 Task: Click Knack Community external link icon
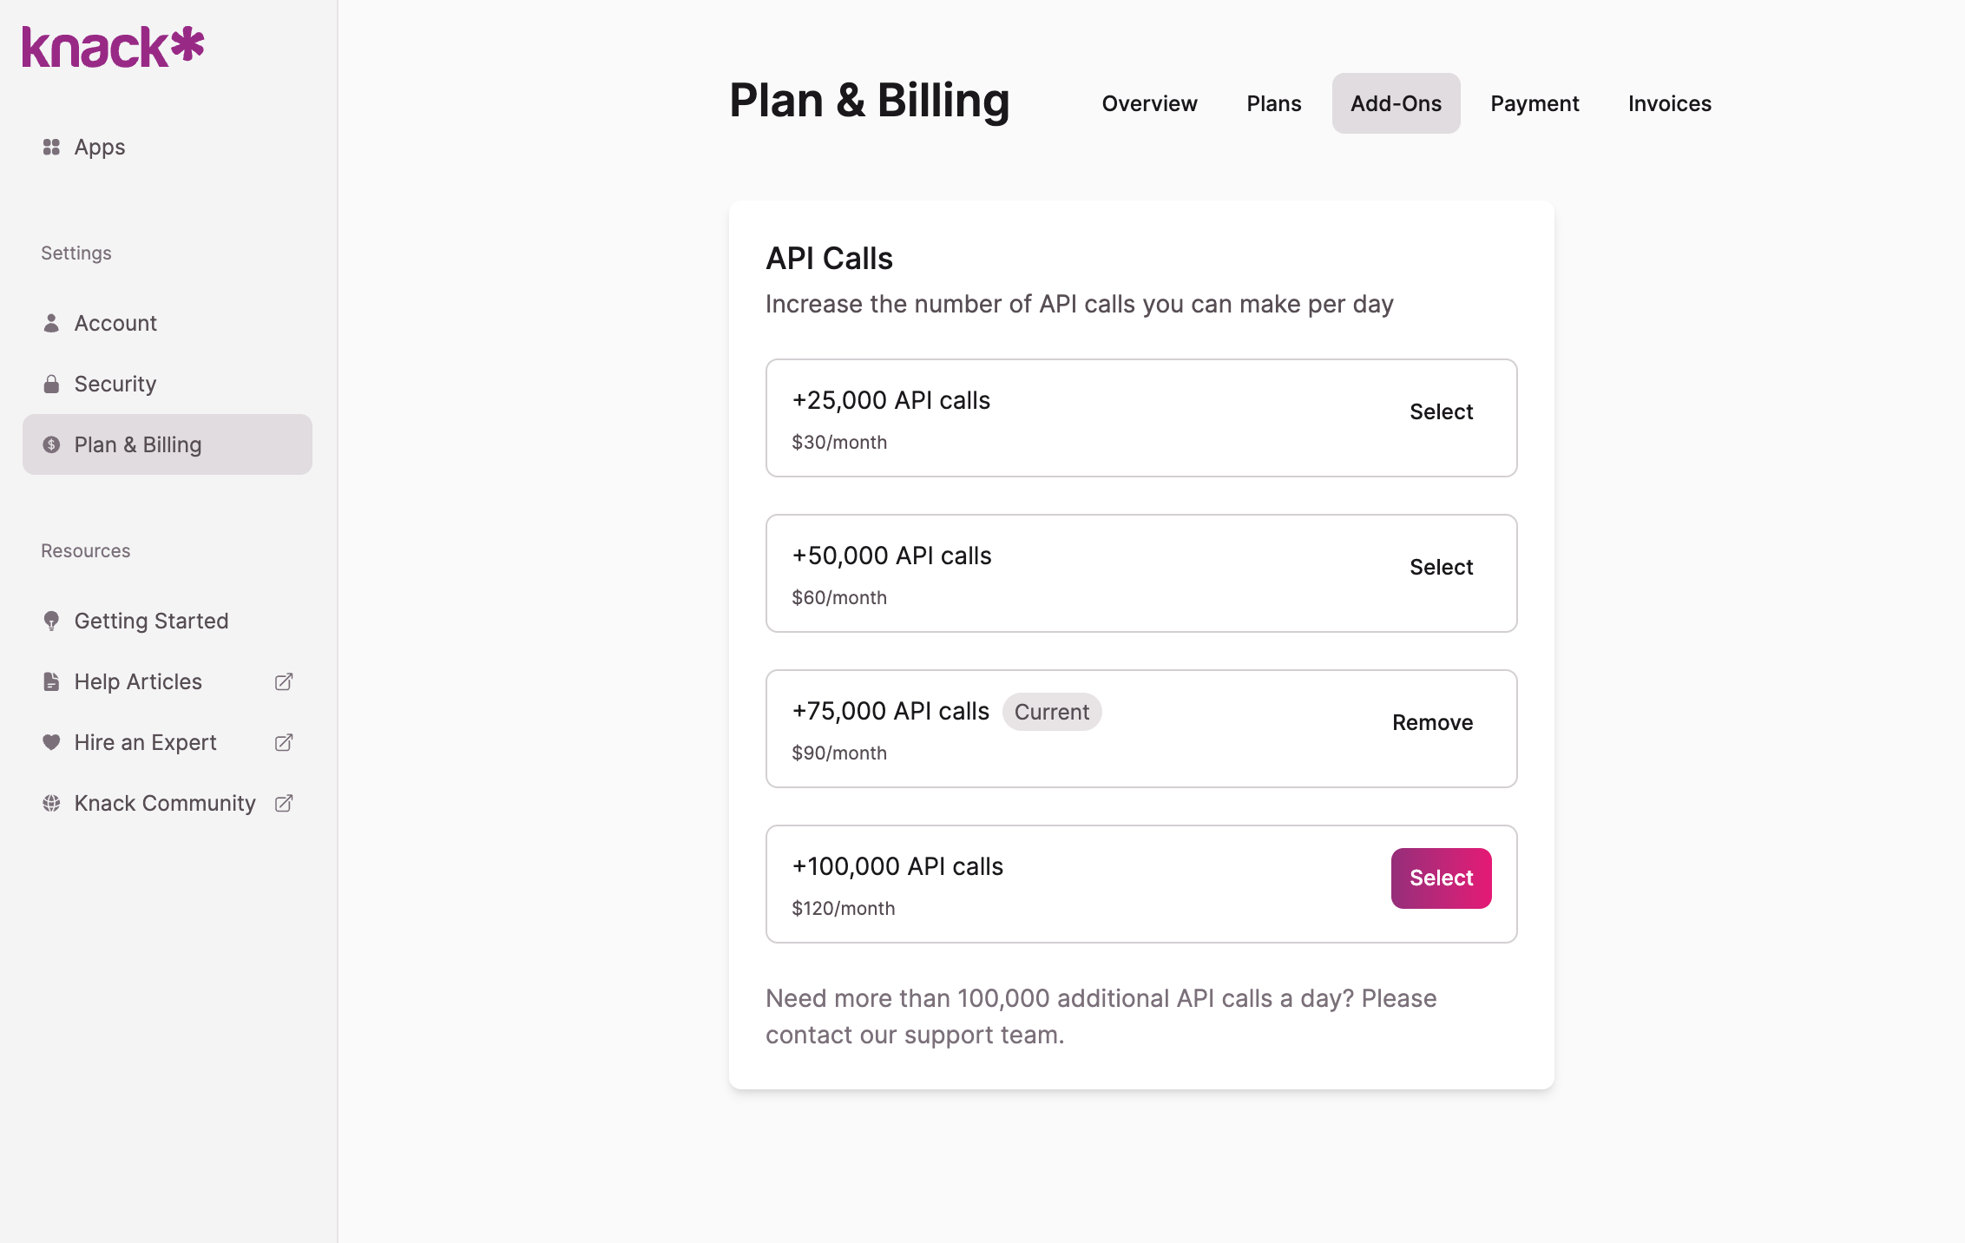pos(284,803)
